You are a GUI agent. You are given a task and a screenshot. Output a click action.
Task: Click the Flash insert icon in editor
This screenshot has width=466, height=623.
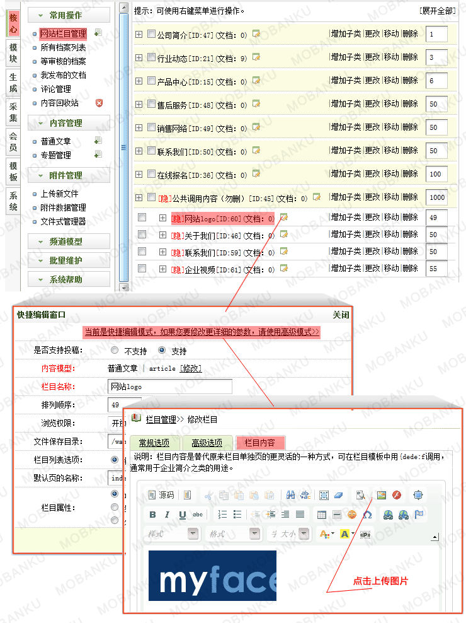(x=397, y=495)
